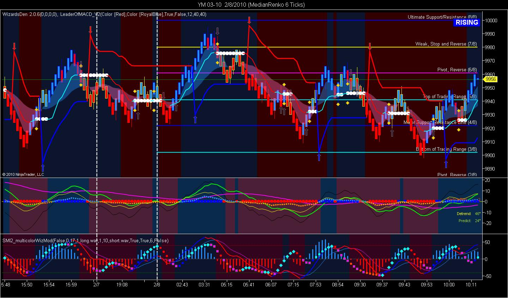
Task: Click the -50 value on the SMI panel axis
Action: pyautogui.click(x=488, y=276)
